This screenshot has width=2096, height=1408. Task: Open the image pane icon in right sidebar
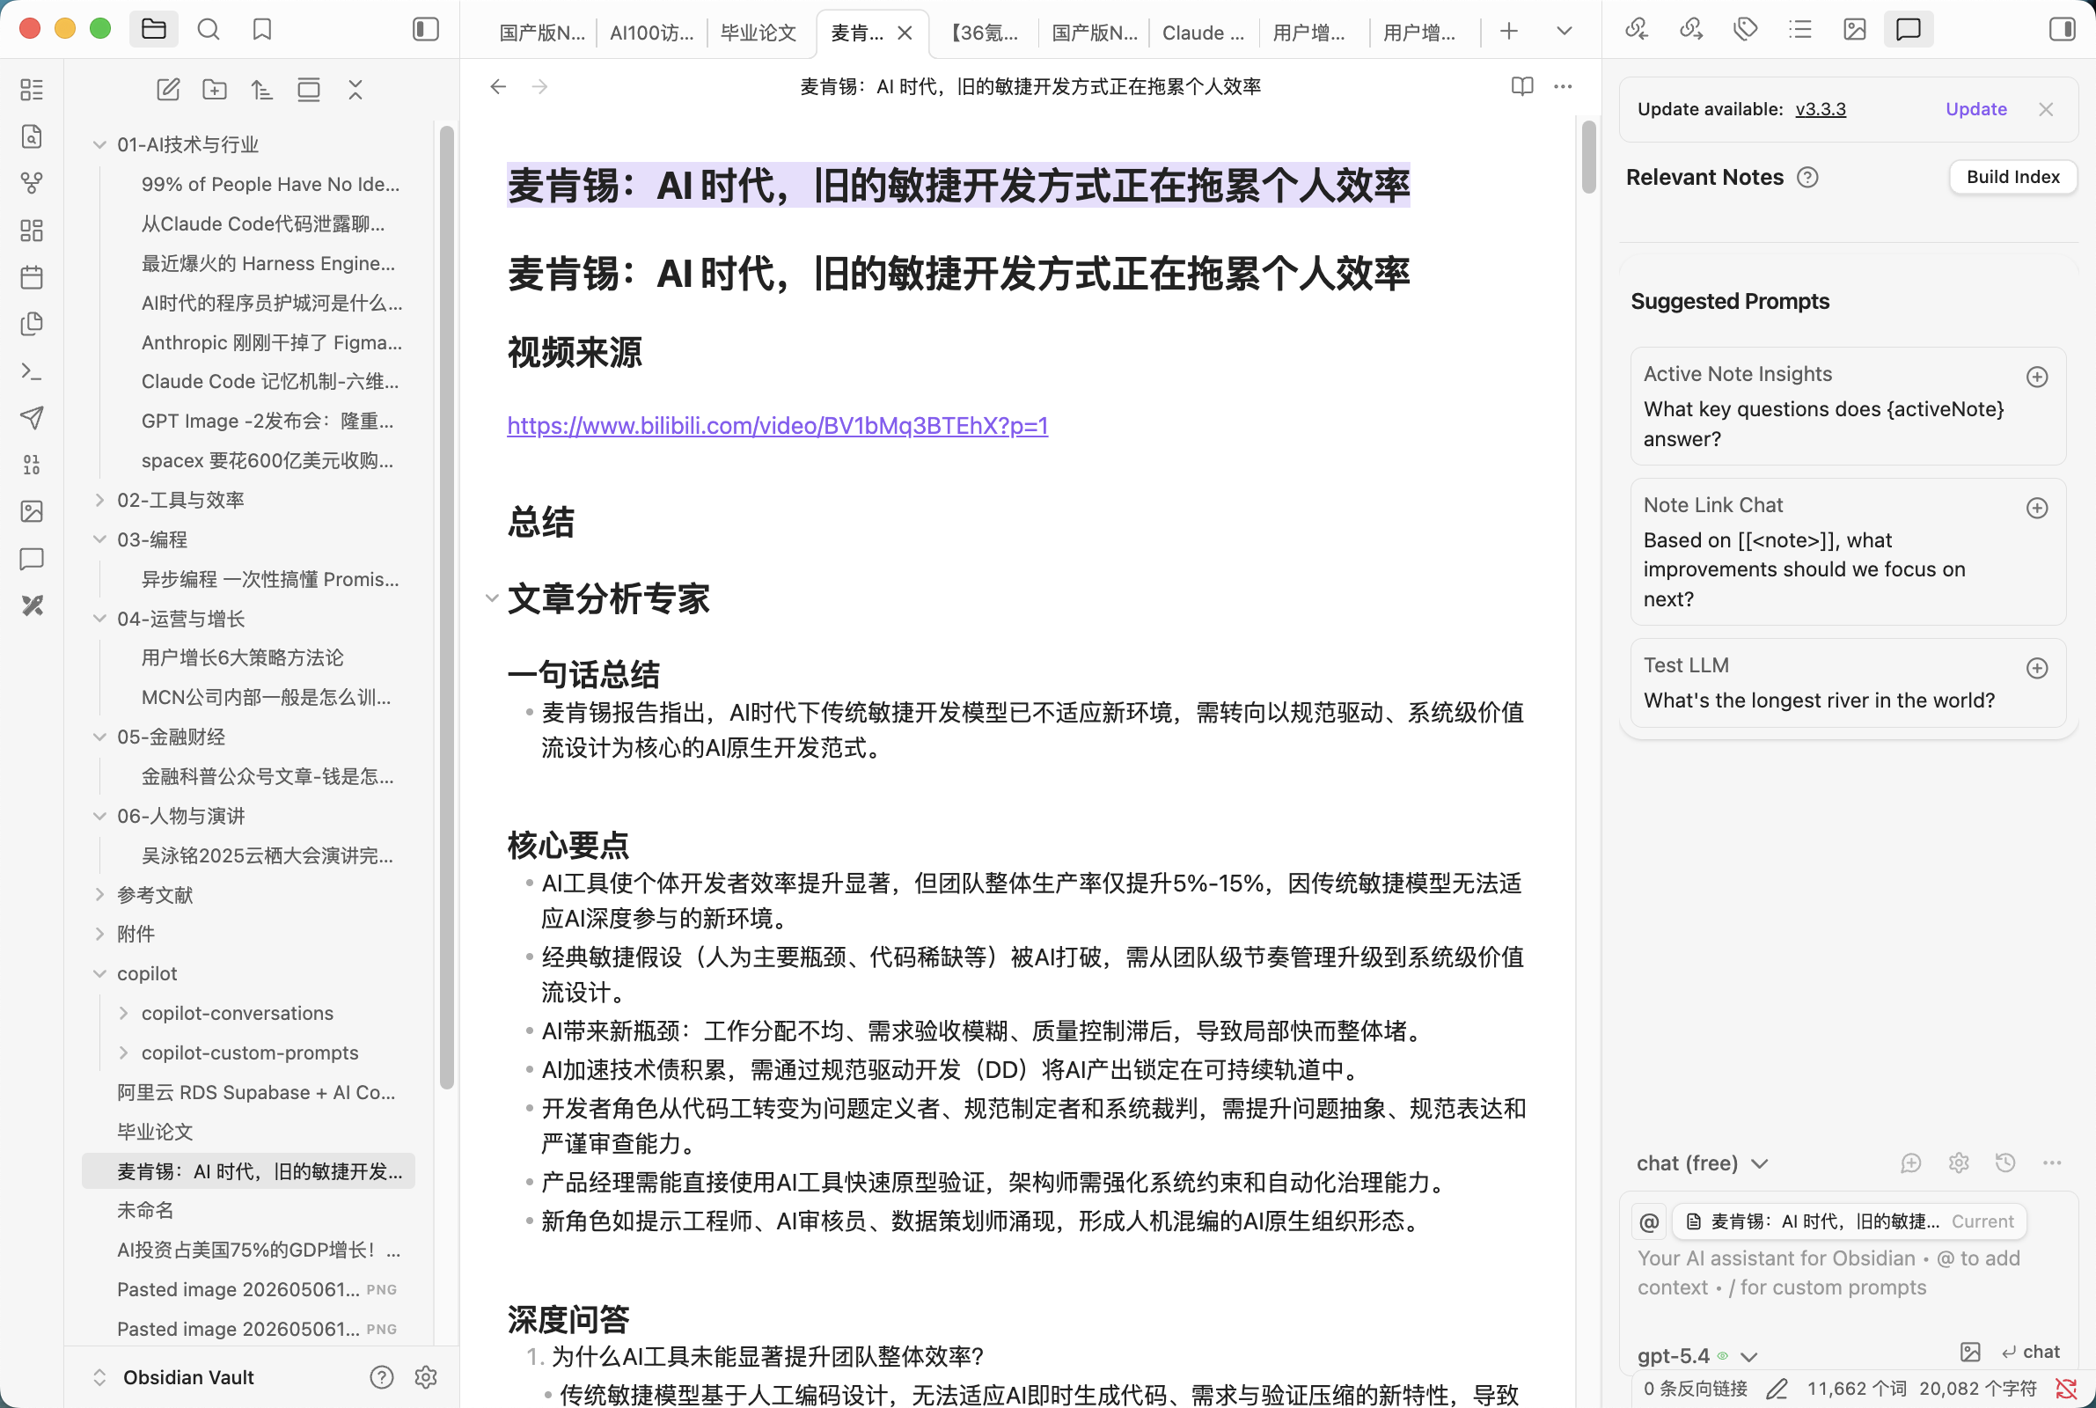1855,30
